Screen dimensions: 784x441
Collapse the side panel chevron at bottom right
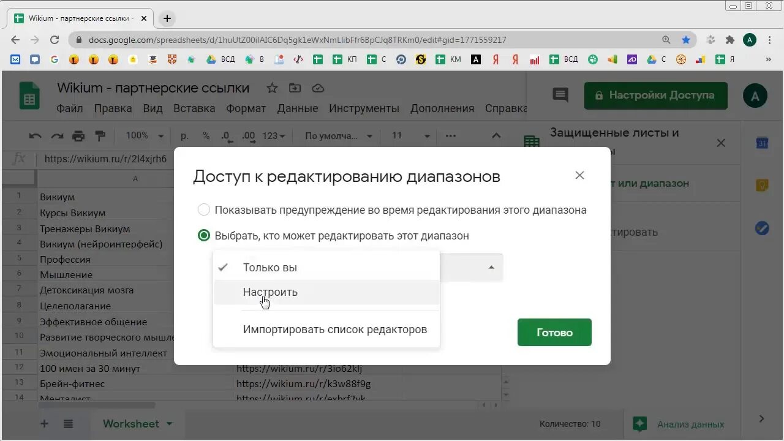point(761,419)
